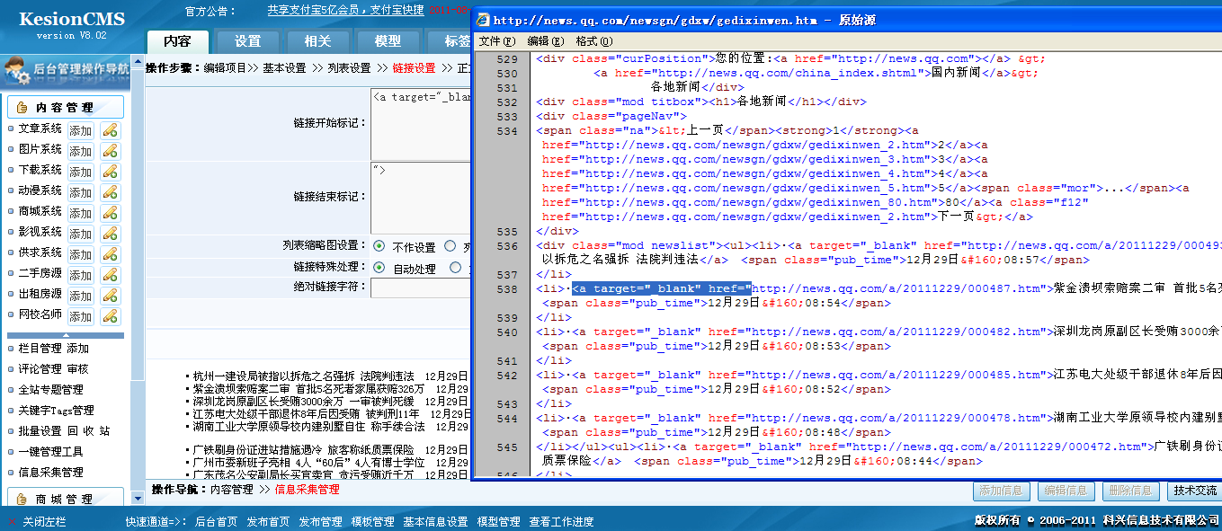Collapse the 内容管理 sidebar panel
The height and width of the screenshot is (531, 1222).
[66, 108]
